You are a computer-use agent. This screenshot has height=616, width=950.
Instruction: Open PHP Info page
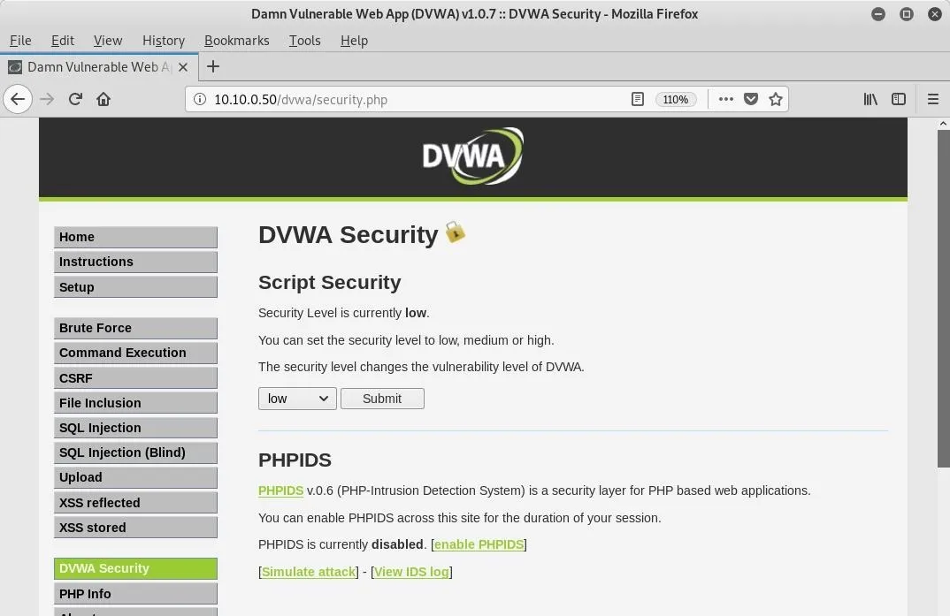tap(135, 594)
